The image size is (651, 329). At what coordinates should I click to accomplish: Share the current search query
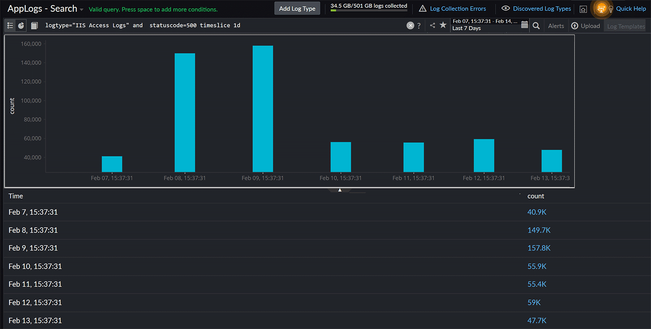(432, 26)
